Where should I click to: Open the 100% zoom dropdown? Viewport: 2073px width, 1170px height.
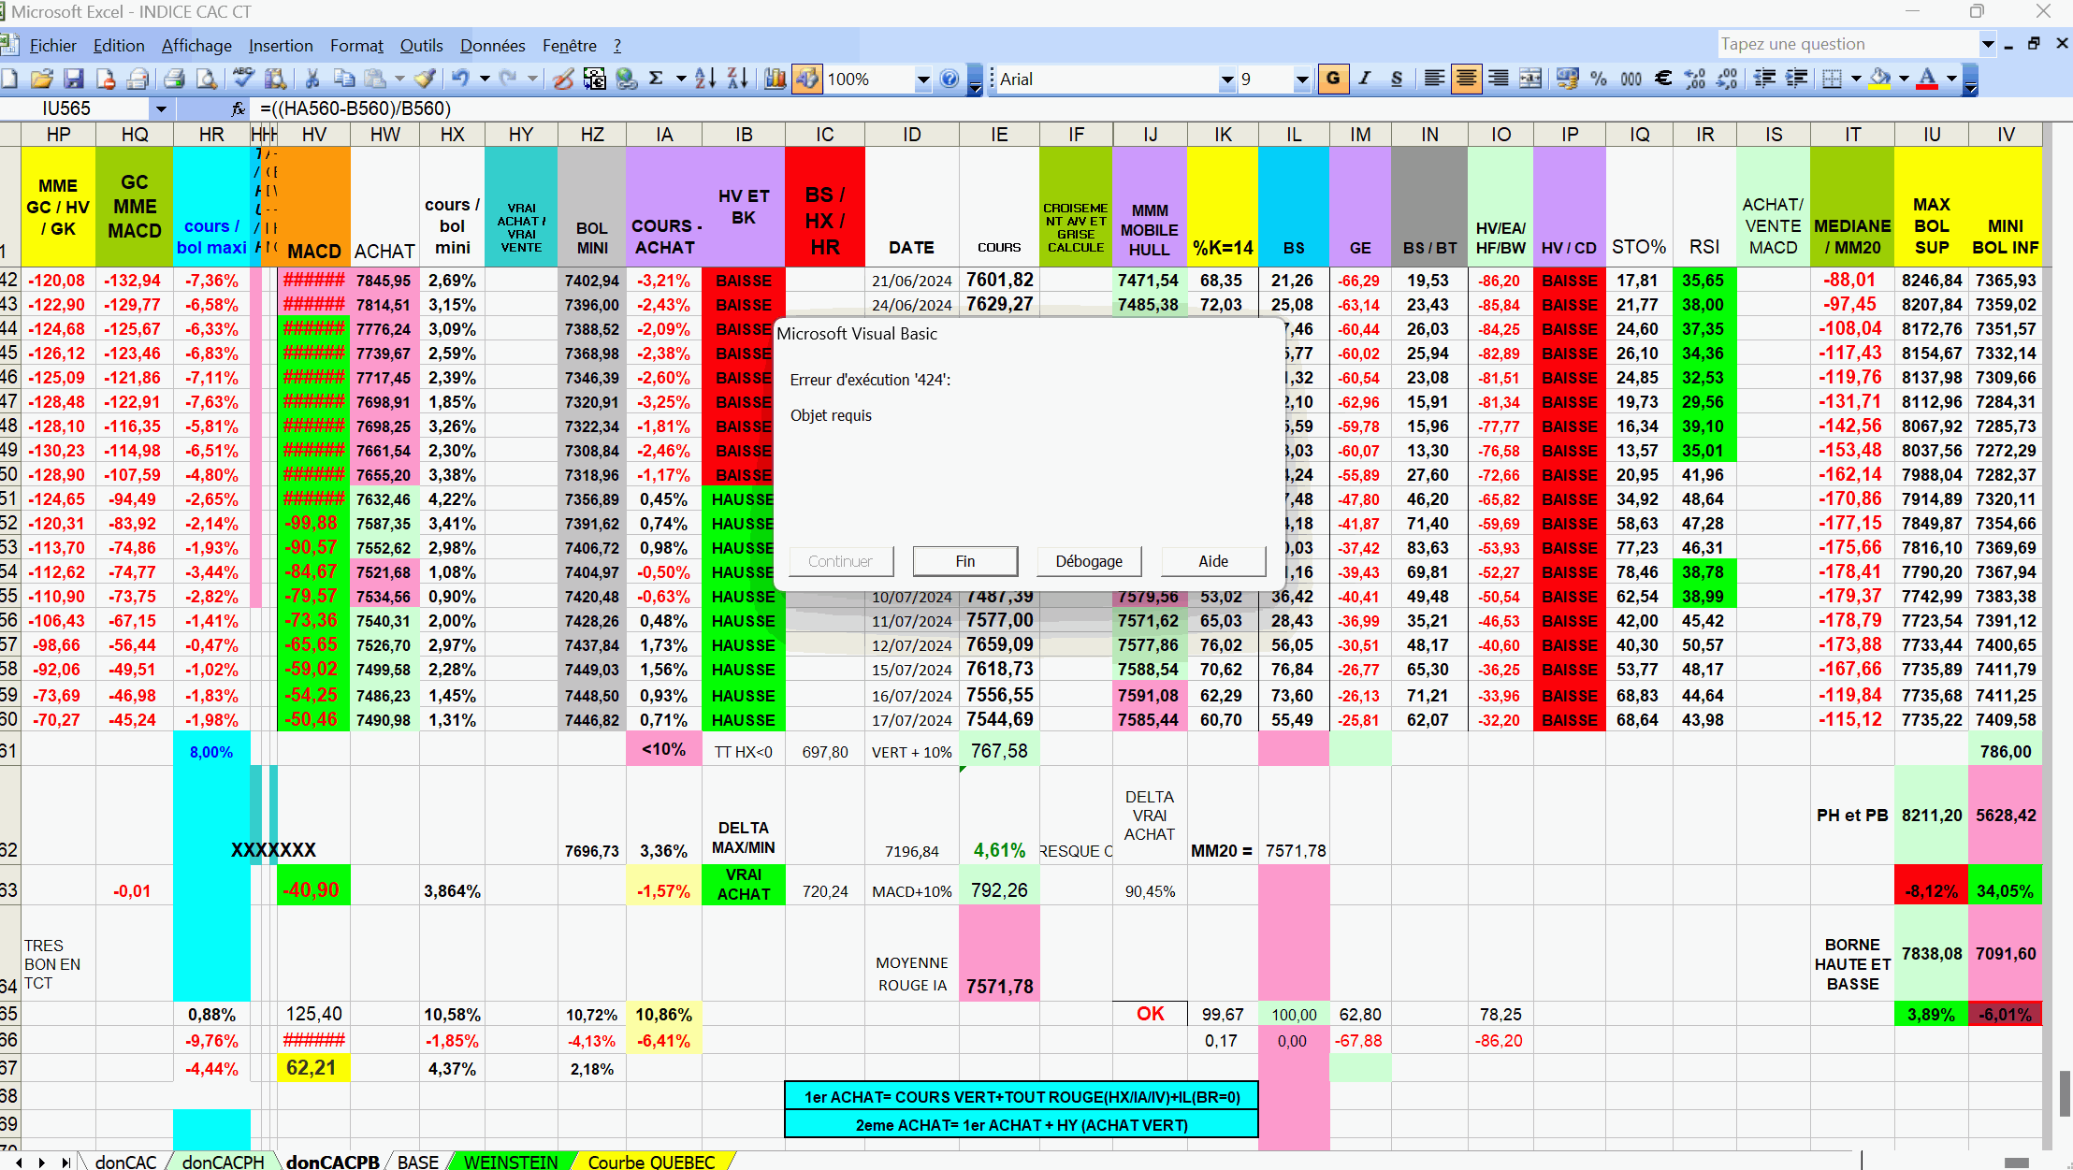tap(922, 79)
